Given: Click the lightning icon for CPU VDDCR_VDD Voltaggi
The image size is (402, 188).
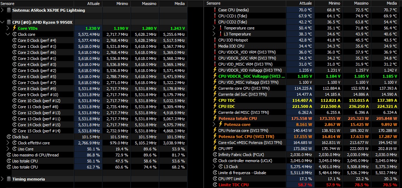Looking at the screenshot, I should click(215, 70).
